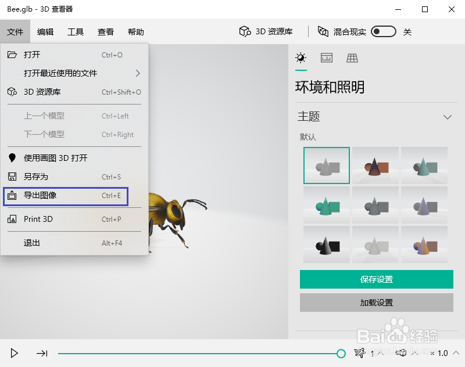465x367 pixels.
Task: Select the default gray theme thumbnail
Action: pos(327,165)
